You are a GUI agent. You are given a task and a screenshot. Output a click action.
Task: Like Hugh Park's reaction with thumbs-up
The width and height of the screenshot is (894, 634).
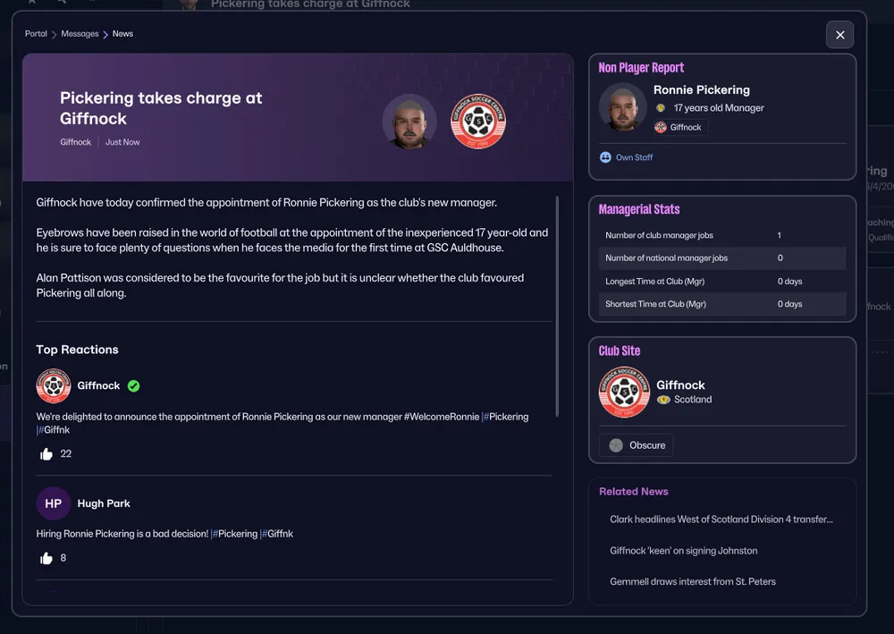[46, 559]
